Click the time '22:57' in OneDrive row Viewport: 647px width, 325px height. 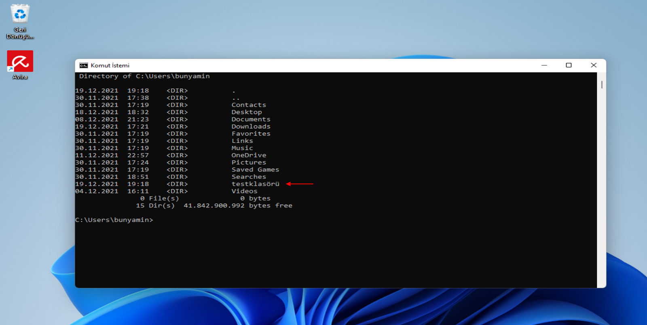point(138,155)
